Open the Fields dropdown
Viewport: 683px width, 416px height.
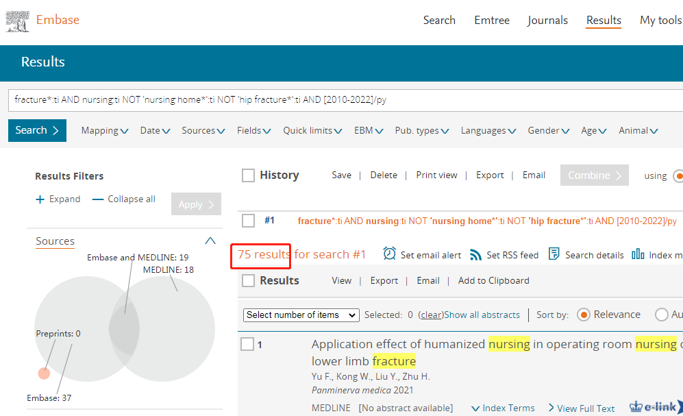point(254,130)
